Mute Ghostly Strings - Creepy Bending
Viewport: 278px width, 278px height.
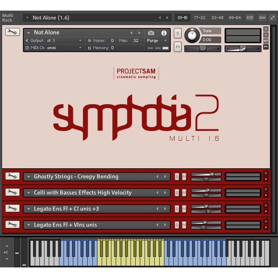[x=184, y=177]
